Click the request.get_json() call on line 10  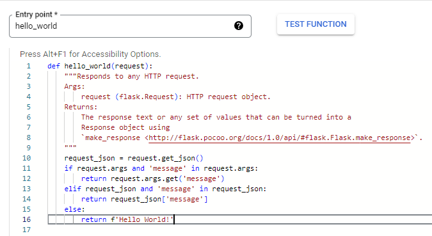(x=165, y=158)
